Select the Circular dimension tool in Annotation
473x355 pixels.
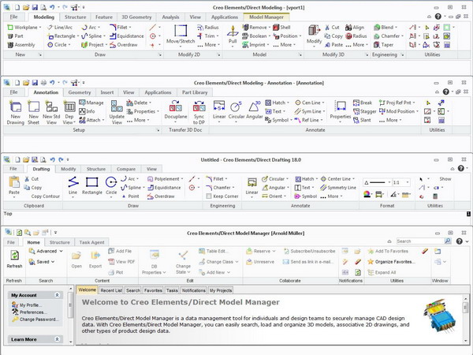pyautogui.click(x=236, y=111)
